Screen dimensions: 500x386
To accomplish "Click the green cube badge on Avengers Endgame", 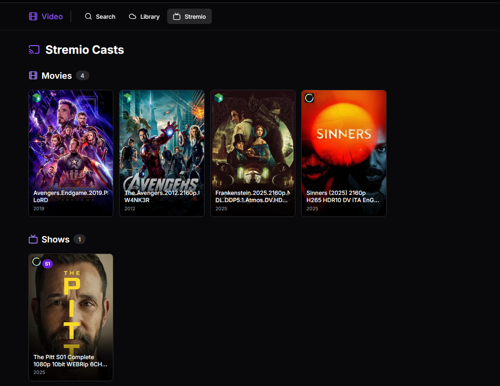I will tap(37, 98).
